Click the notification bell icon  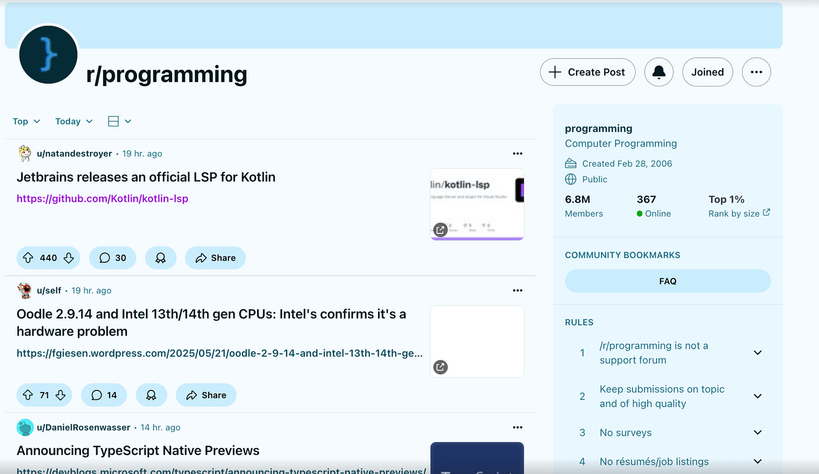659,72
